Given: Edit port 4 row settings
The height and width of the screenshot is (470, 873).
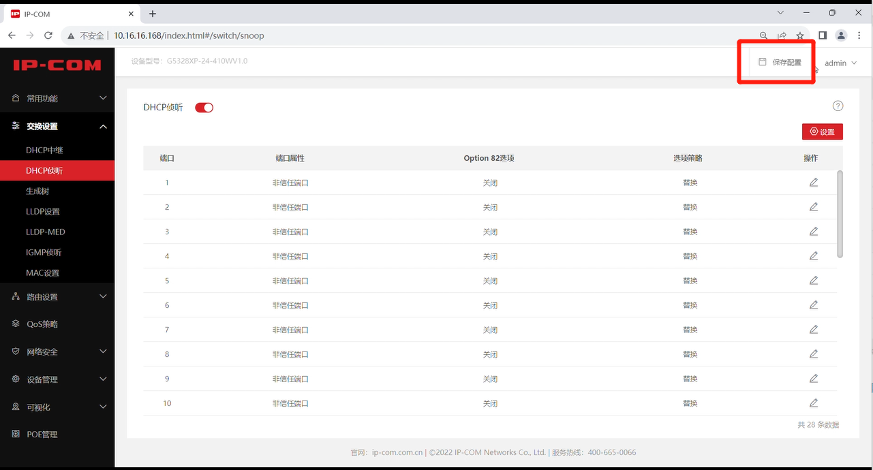Looking at the screenshot, I should click(814, 256).
